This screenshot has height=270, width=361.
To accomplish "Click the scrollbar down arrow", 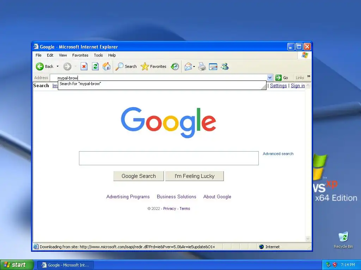I will (308, 239).
